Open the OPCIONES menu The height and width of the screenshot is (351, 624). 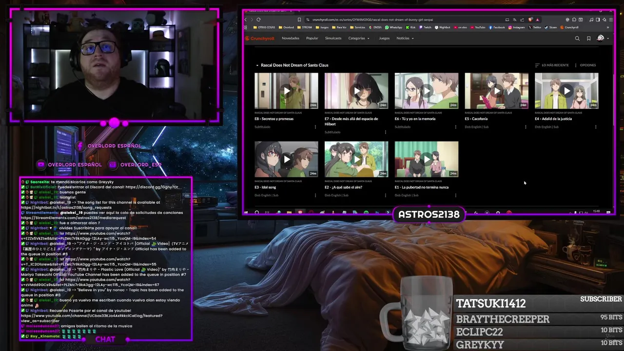[x=585, y=65]
